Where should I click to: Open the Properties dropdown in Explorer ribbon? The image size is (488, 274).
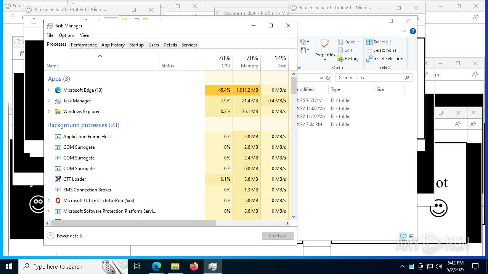pos(325,60)
